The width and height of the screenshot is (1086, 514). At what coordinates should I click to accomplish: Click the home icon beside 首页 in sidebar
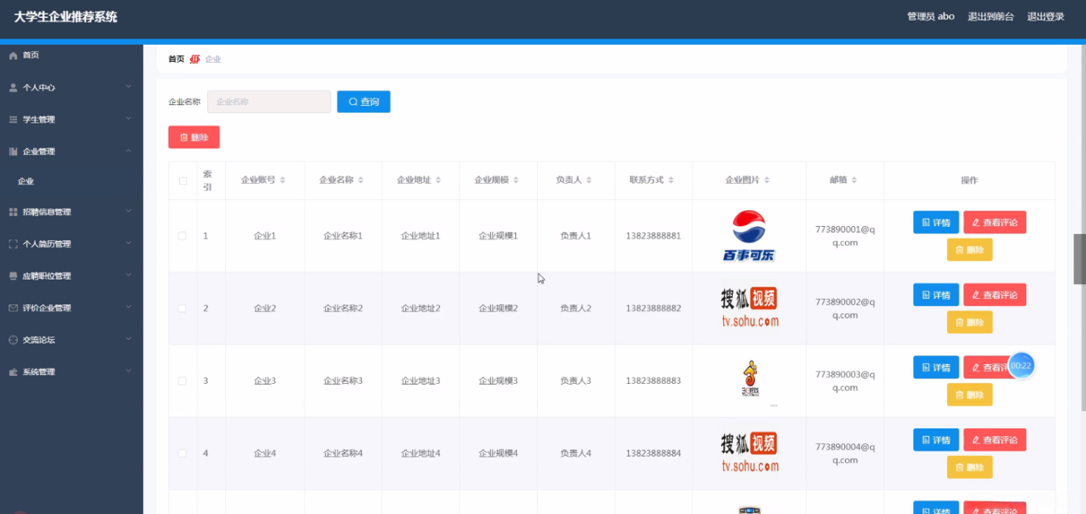click(x=13, y=56)
